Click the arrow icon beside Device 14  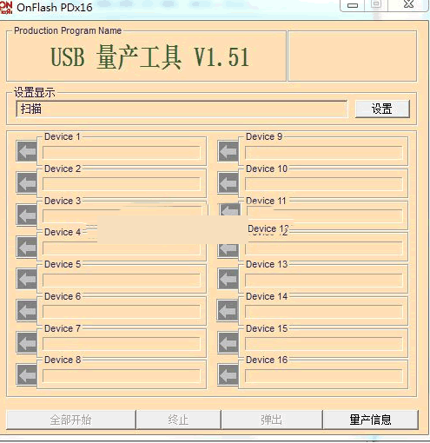(x=228, y=311)
